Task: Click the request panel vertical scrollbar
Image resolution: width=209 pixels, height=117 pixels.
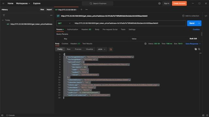Action: click(201, 34)
